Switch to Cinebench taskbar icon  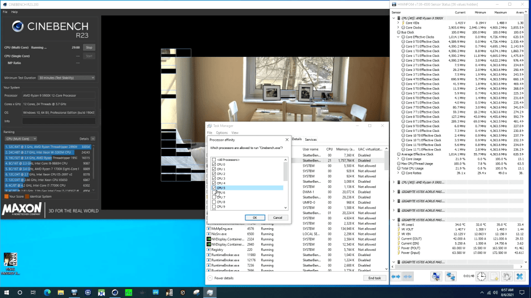tap(115, 292)
